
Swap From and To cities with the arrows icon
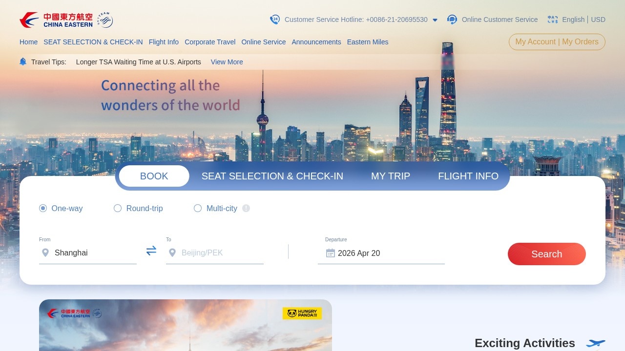(x=151, y=251)
